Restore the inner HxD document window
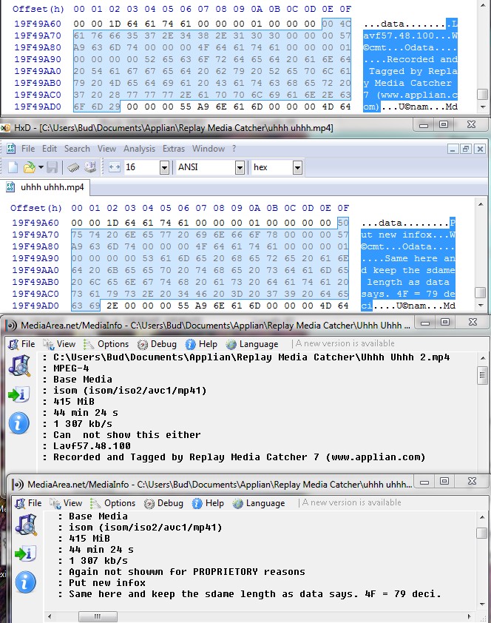This screenshot has width=491, height=623. (467, 149)
